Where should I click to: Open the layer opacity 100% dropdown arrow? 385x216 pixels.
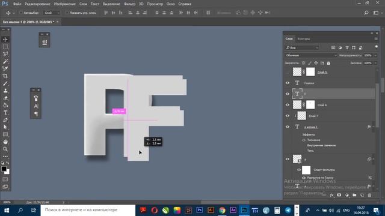pyautogui.click(x=375, y=55)
